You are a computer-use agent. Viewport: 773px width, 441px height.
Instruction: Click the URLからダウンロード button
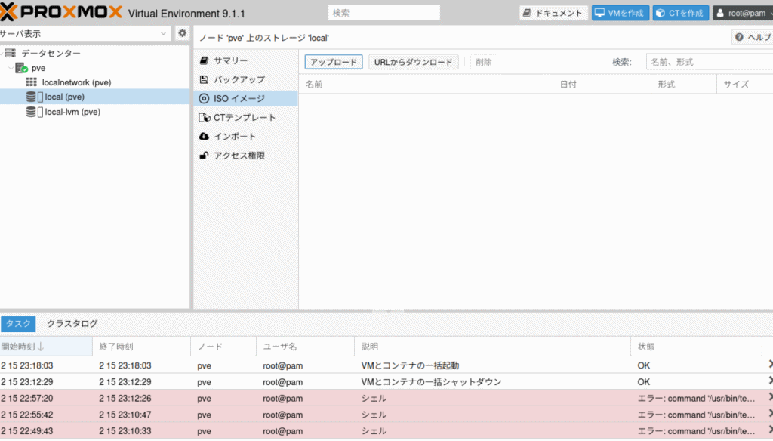[413, 63]
